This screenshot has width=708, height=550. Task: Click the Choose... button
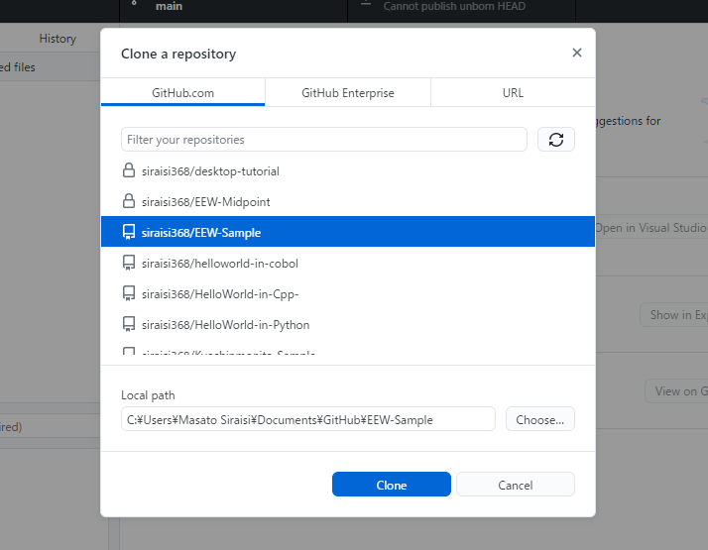(x=540, y=419)
